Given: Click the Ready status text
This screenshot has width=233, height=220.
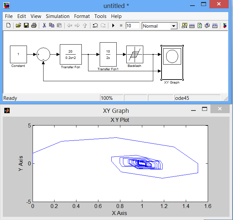Looking at the screenshot, I should 10,98.
